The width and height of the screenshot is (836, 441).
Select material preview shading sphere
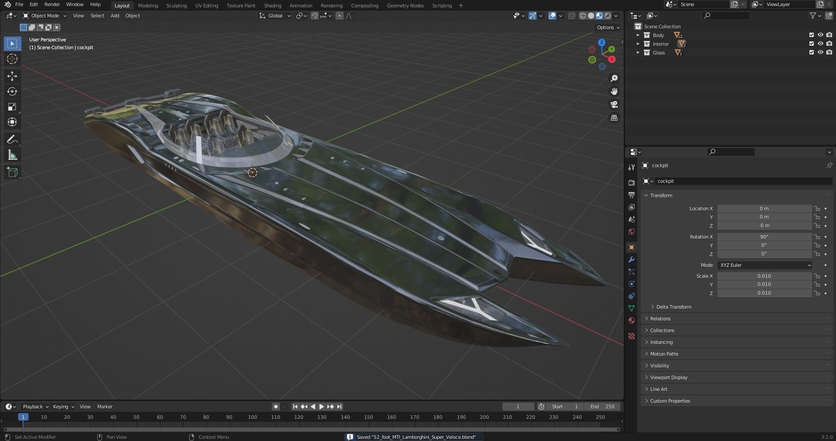pyautogui.click(x=599, y=16)
